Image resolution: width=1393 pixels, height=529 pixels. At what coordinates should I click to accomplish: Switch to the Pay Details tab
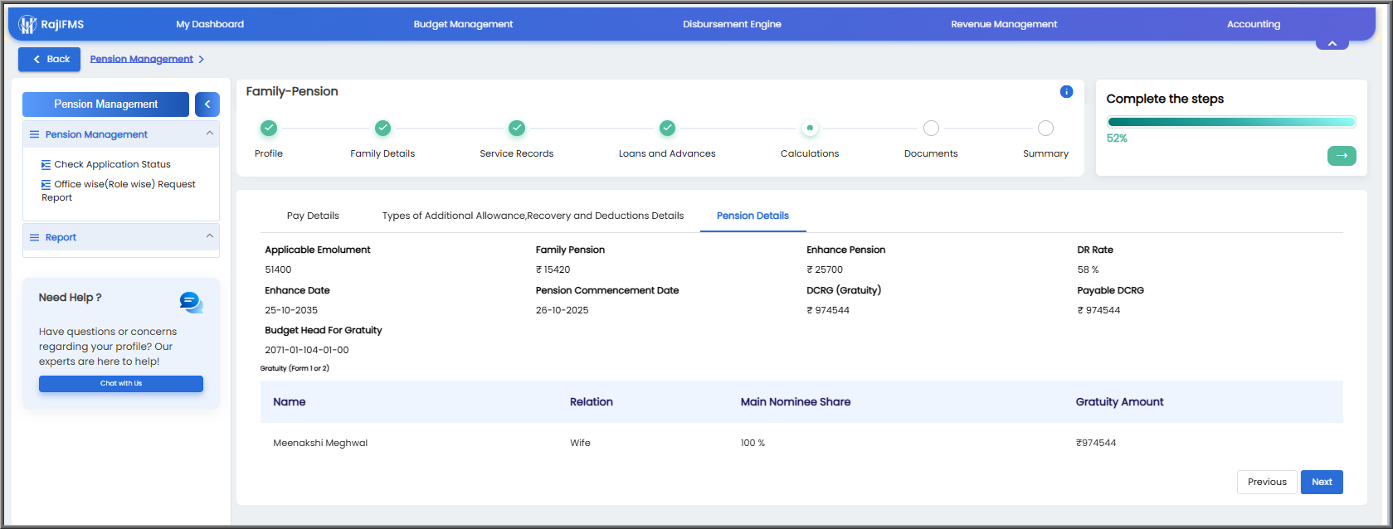coord(313,216)
